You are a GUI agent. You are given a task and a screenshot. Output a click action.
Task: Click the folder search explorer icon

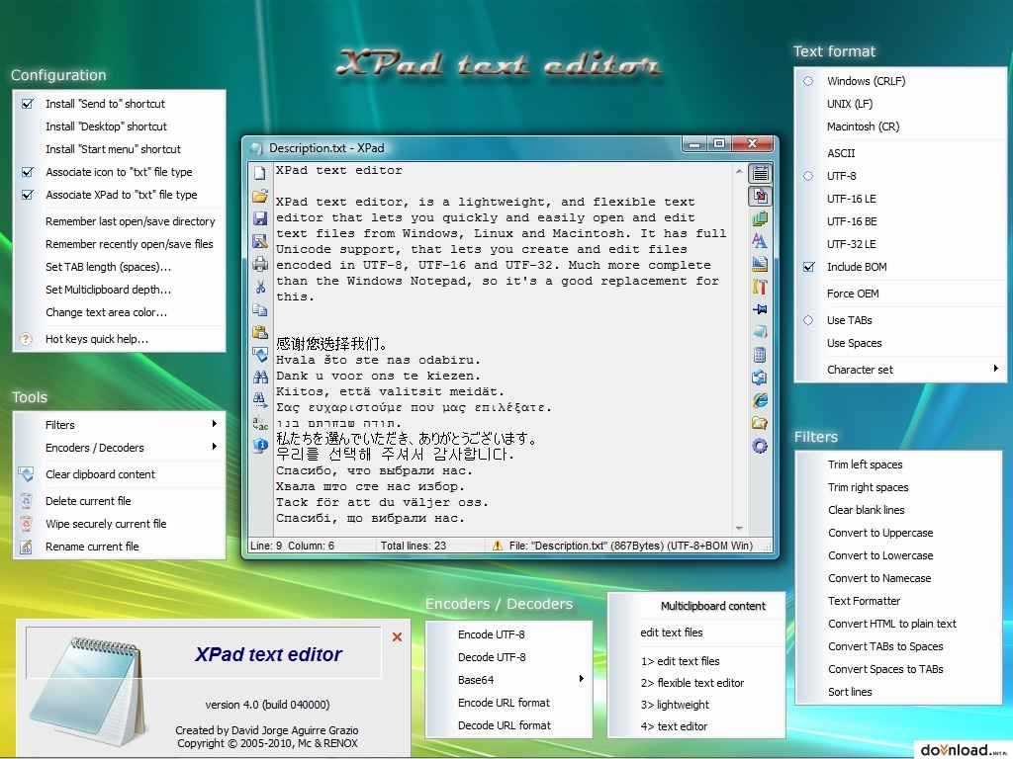coord(760,423)
